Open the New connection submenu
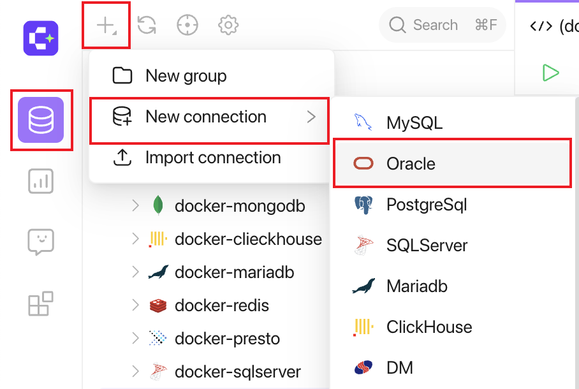The width and height of the screenshot is (579, 389). (209, 117)
